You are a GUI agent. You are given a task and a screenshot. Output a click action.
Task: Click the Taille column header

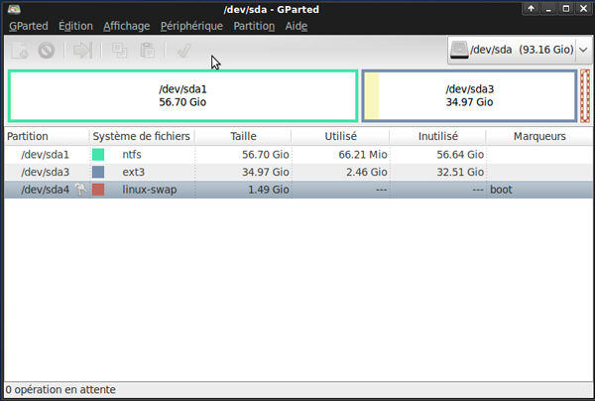pyautogui.click(x=243, y=136)
